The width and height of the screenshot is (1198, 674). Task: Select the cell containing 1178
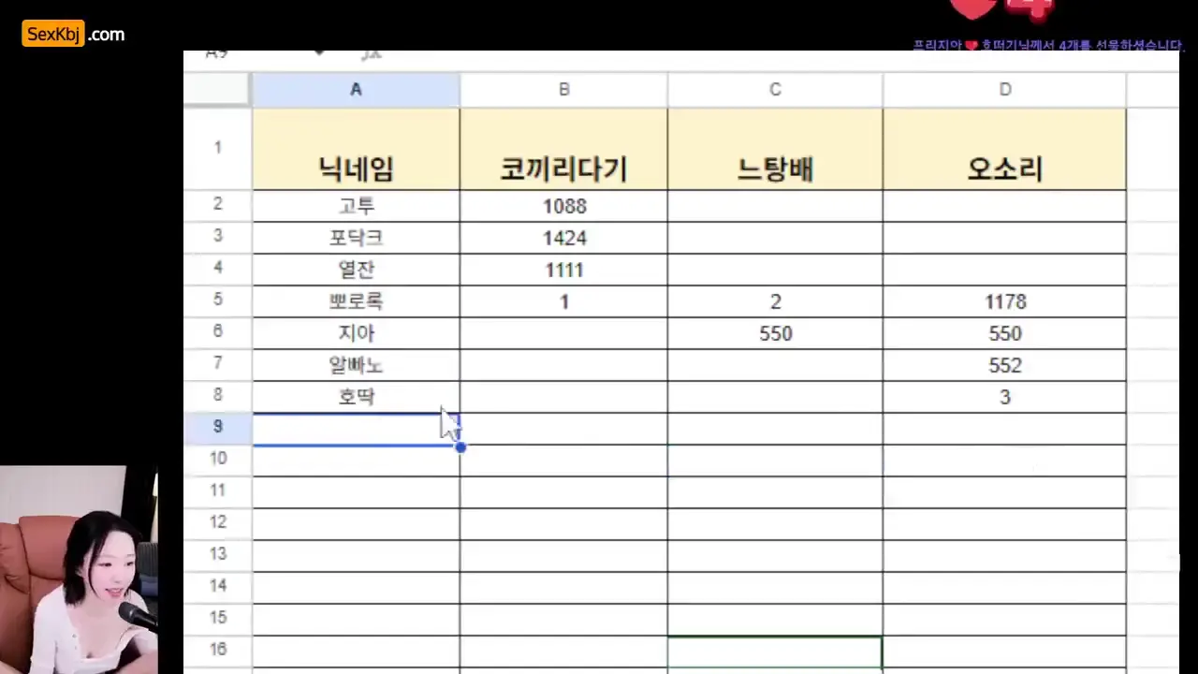[x=1004, y=301]
